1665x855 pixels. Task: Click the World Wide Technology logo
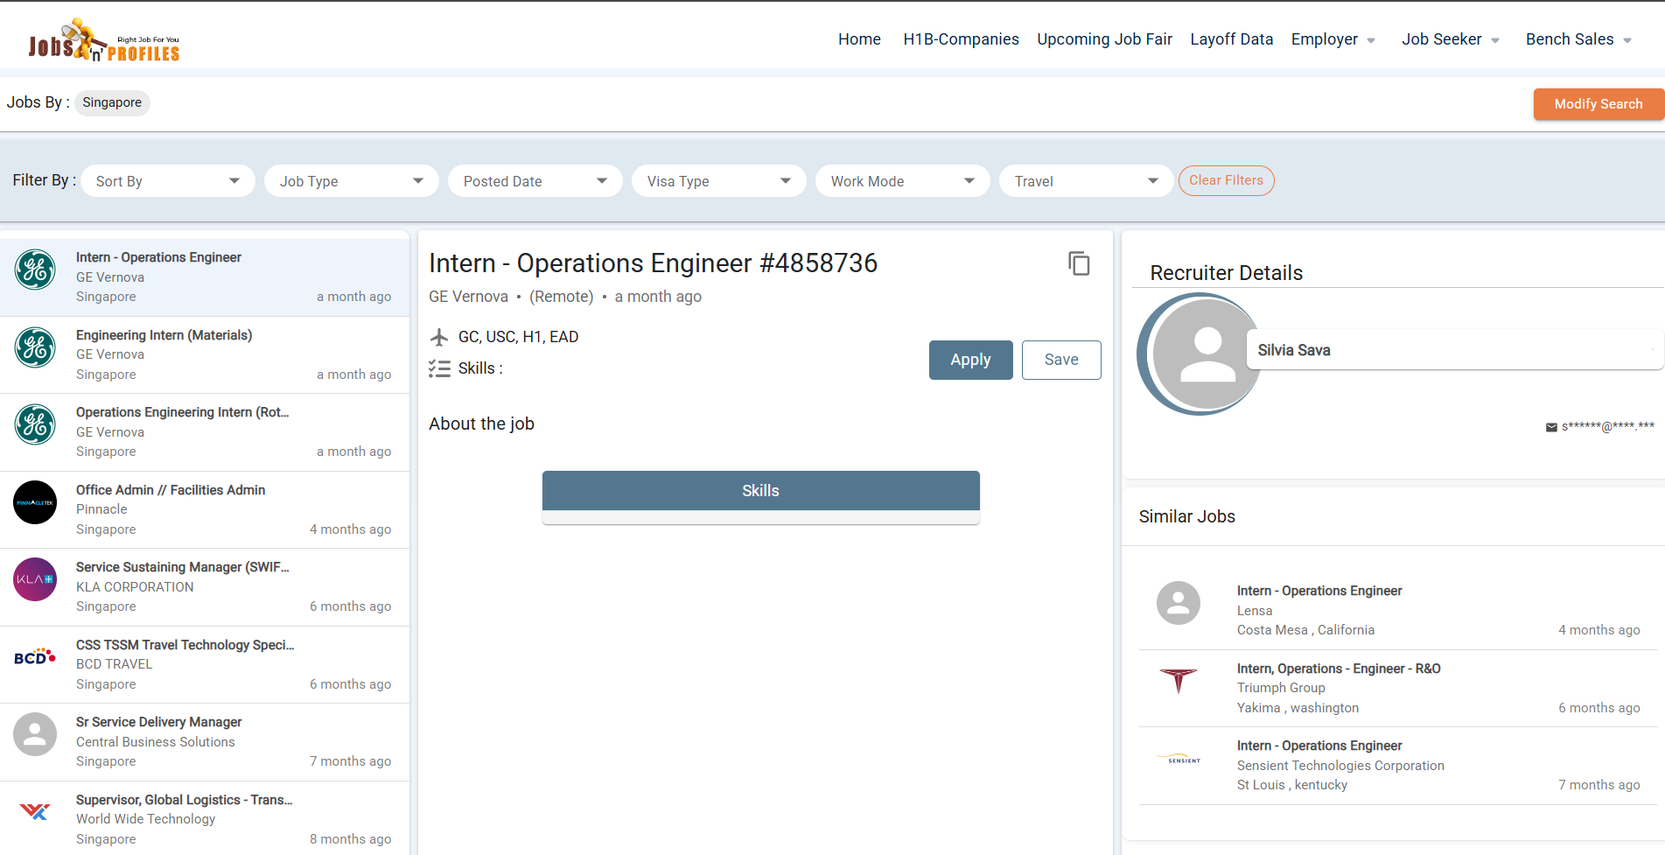click(35, 812)
